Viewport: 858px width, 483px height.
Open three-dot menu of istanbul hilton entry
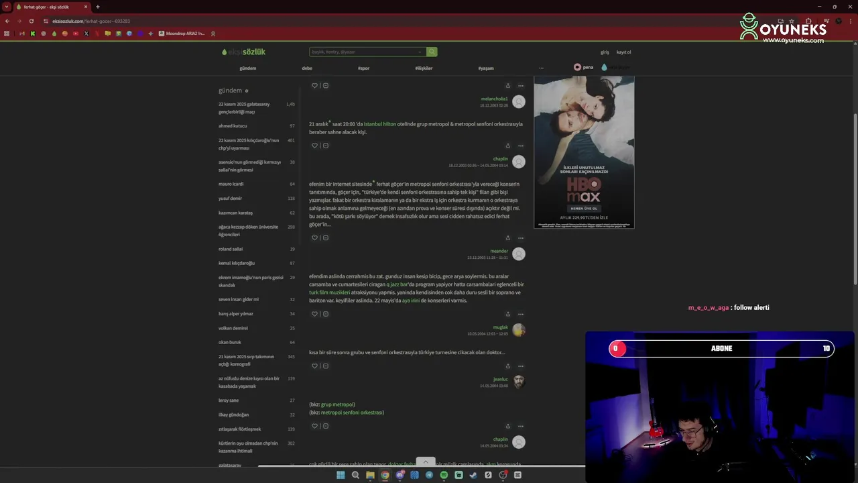pyautogui.click(x=520, y=146)
